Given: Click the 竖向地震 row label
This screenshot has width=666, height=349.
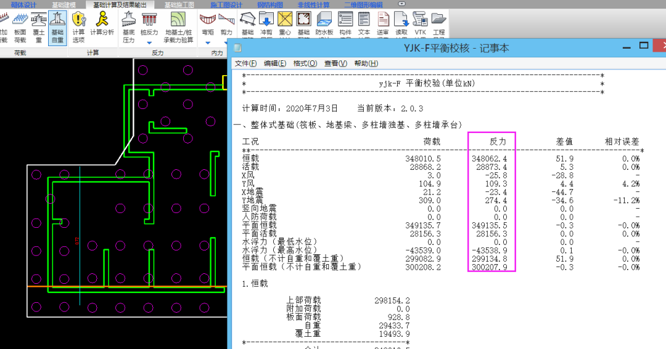Looking at the screenshot, I should [x=259, y=209].
